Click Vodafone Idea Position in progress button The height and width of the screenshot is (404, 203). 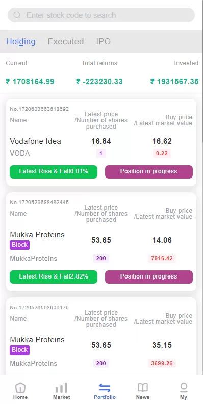coord(149,171)
